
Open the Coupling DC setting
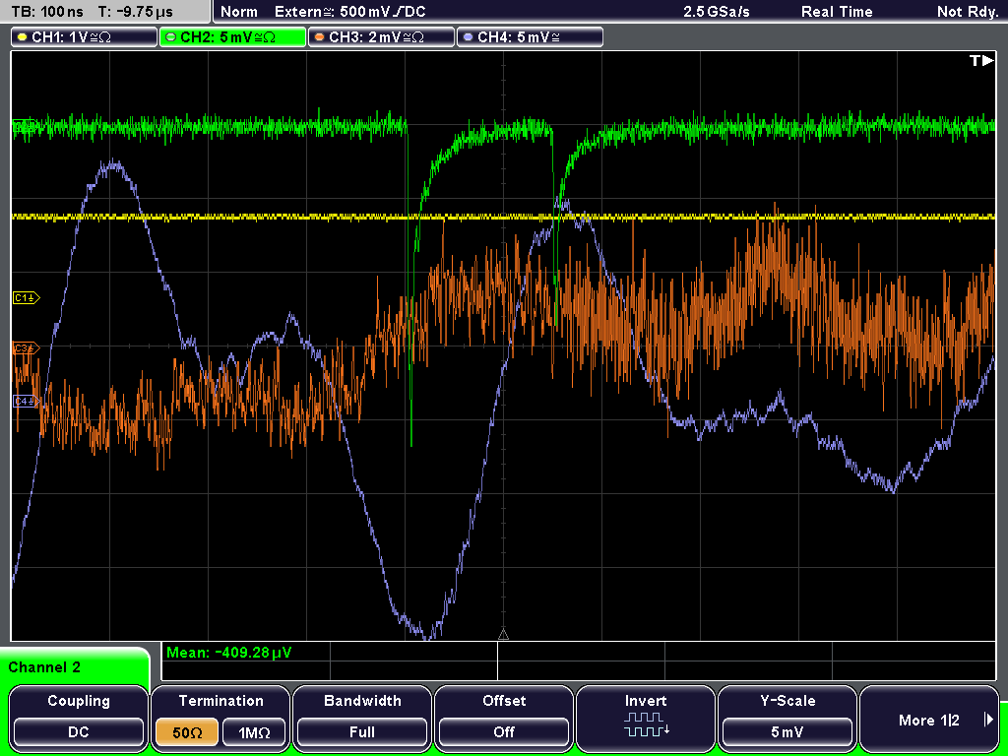point(79,732)
